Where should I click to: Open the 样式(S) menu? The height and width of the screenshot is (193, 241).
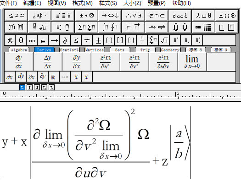tap(108, 3)
